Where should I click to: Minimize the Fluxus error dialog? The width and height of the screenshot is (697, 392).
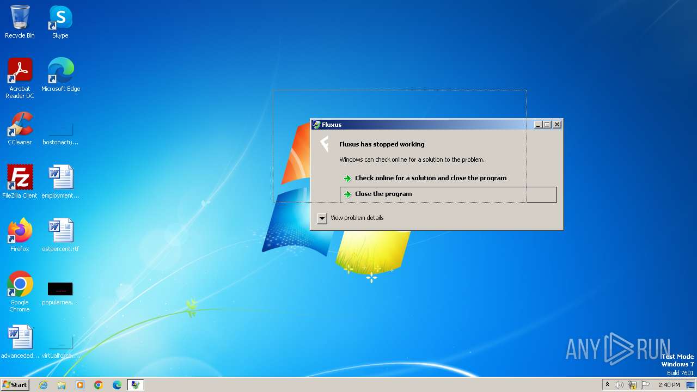tap(538, 125)
